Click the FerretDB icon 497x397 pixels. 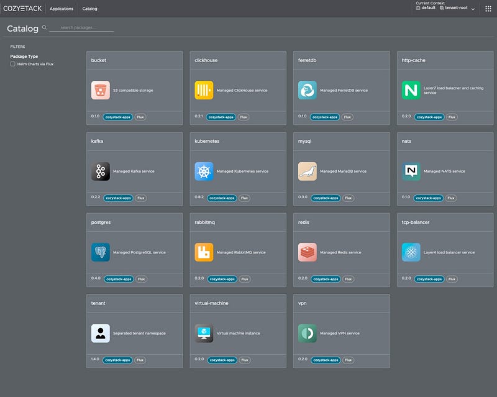(x=307, y=90)
